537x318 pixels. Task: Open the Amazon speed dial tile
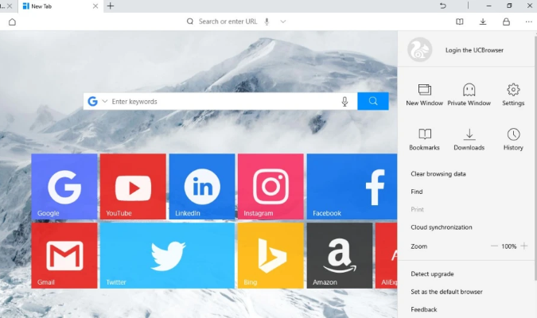340,256
